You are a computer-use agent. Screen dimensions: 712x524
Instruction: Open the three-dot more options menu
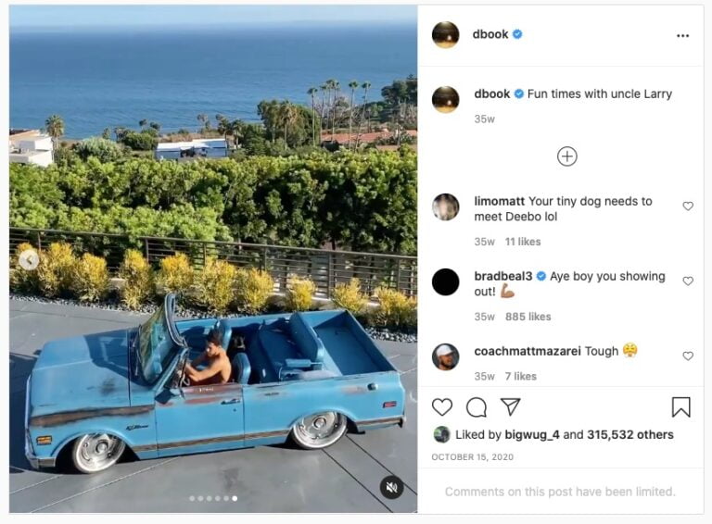[682, 35]
